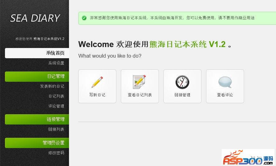Click the green checkmark icon in the notice bar
The image size is (276, 166).
tap(84, 18)
